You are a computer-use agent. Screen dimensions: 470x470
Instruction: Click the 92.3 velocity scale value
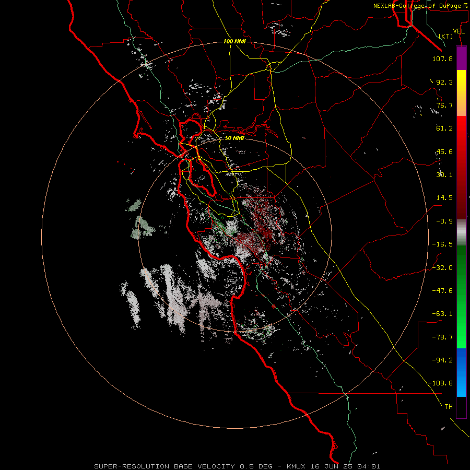[x=444, y=82]
